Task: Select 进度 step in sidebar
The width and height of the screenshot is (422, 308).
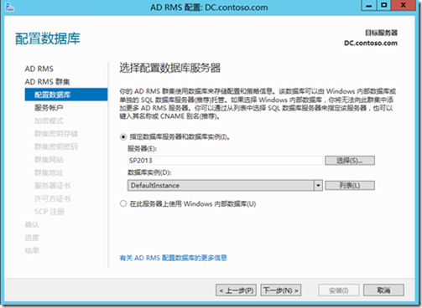Action: click(32, 238)
